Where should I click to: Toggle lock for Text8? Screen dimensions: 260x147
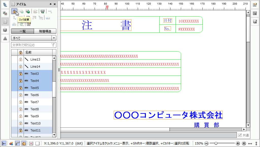pyautogui.click(x=21, y=109)
